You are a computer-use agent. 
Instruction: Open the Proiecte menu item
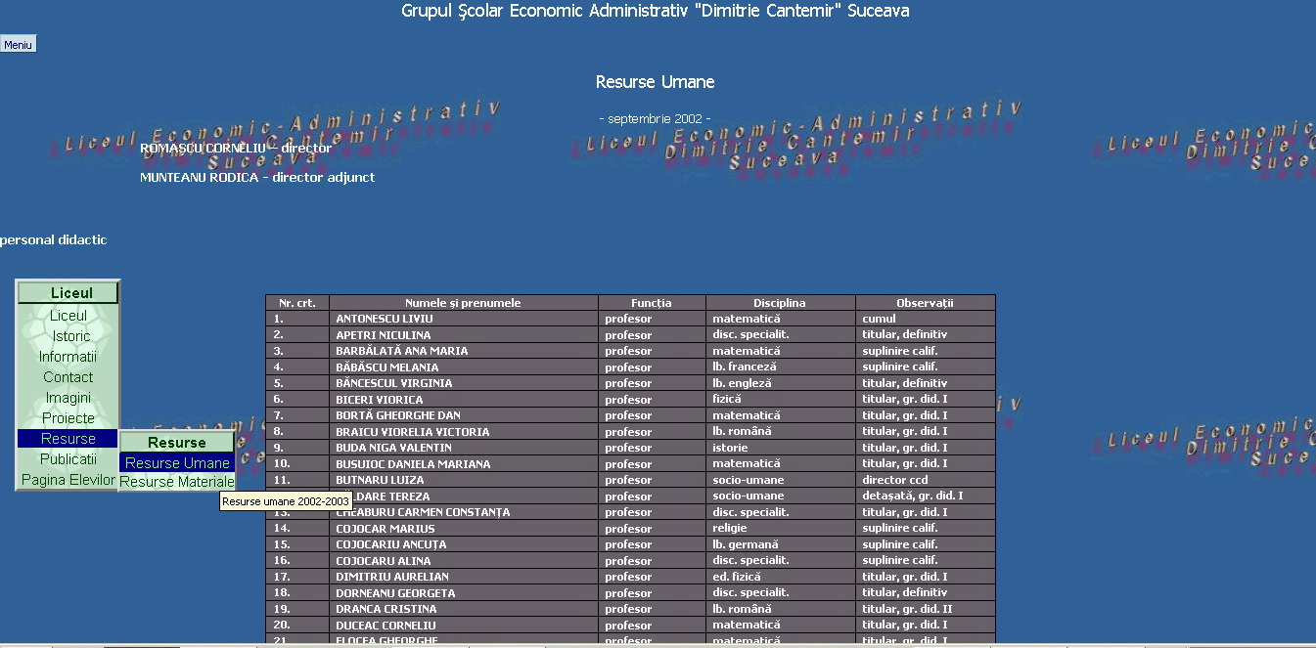(x=68, y=418)
